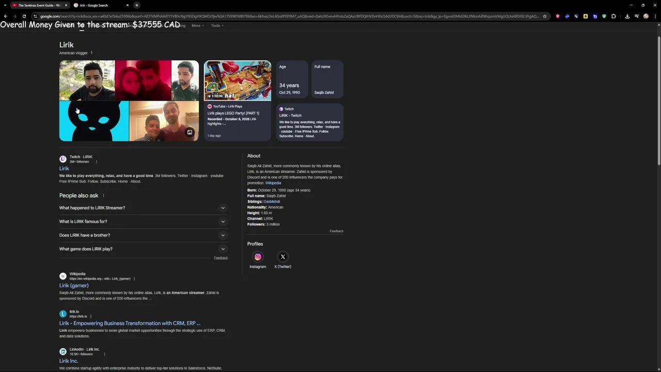
Task: Open DasMehdi sibling link
Action: click(272, 202)
